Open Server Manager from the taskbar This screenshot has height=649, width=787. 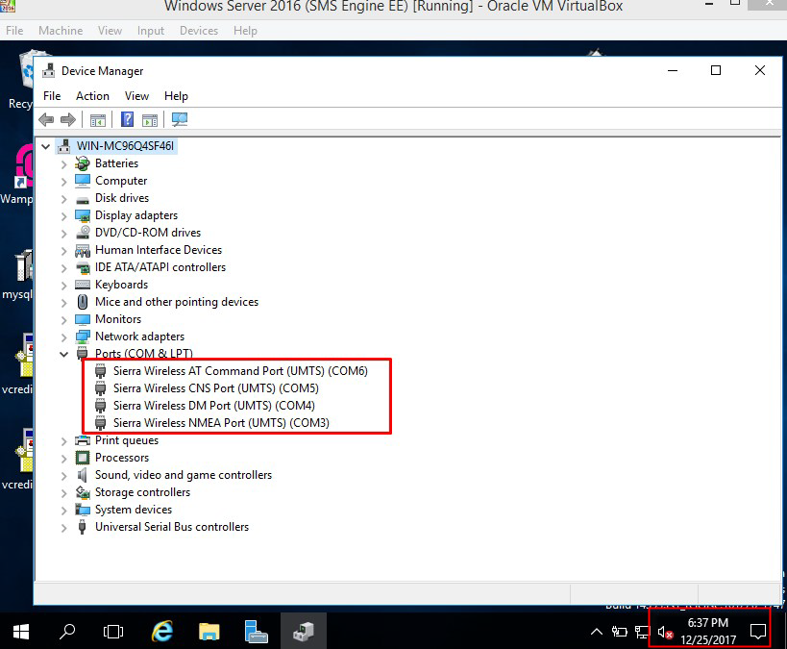point(256,631)
